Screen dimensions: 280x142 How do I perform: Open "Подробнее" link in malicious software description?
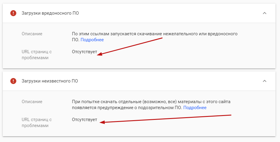click(x=92, y=40)
